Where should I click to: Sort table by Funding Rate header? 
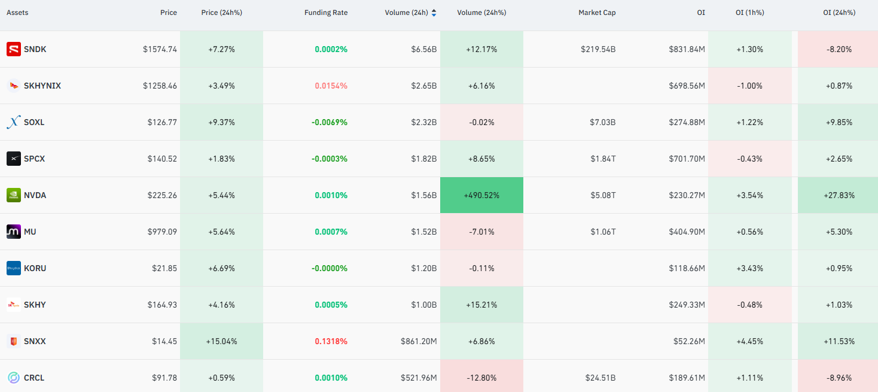(326, 13)
